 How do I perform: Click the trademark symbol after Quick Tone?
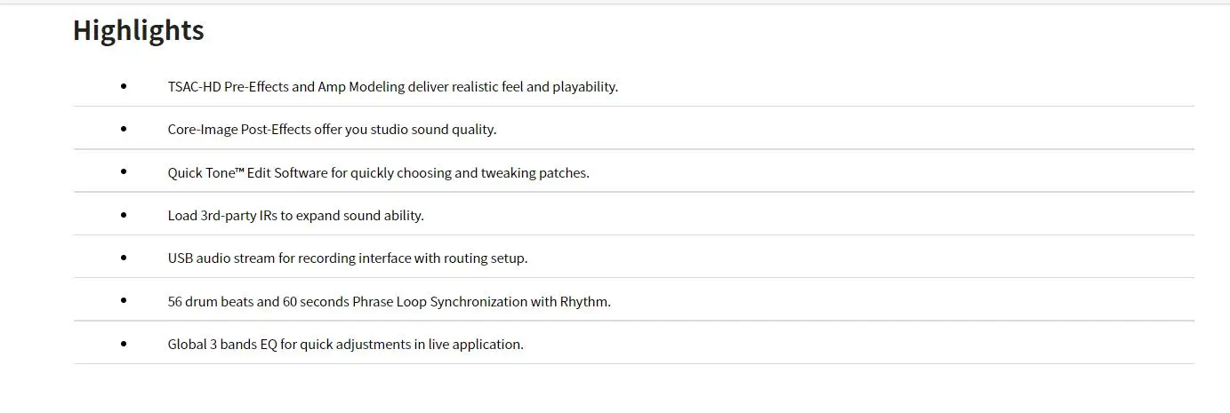tap(239, 171)
